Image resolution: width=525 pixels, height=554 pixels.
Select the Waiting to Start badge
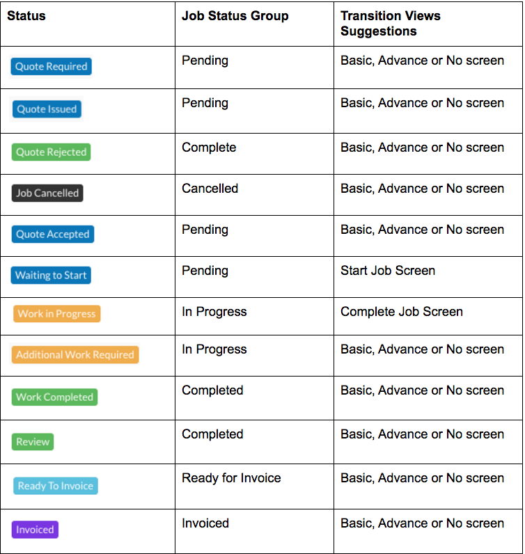coord(51,275)
